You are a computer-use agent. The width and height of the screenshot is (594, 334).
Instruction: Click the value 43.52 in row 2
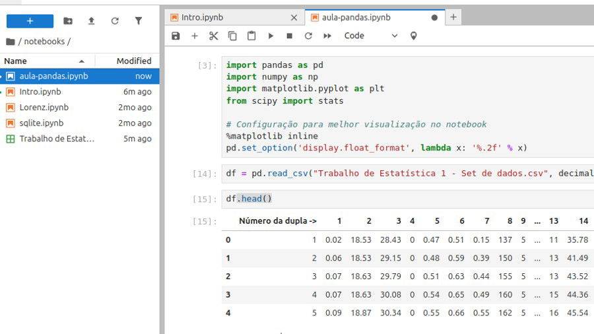pyautogui.click(x=577, y=277)
